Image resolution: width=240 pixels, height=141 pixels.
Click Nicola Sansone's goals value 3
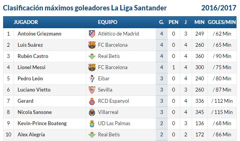162,112
